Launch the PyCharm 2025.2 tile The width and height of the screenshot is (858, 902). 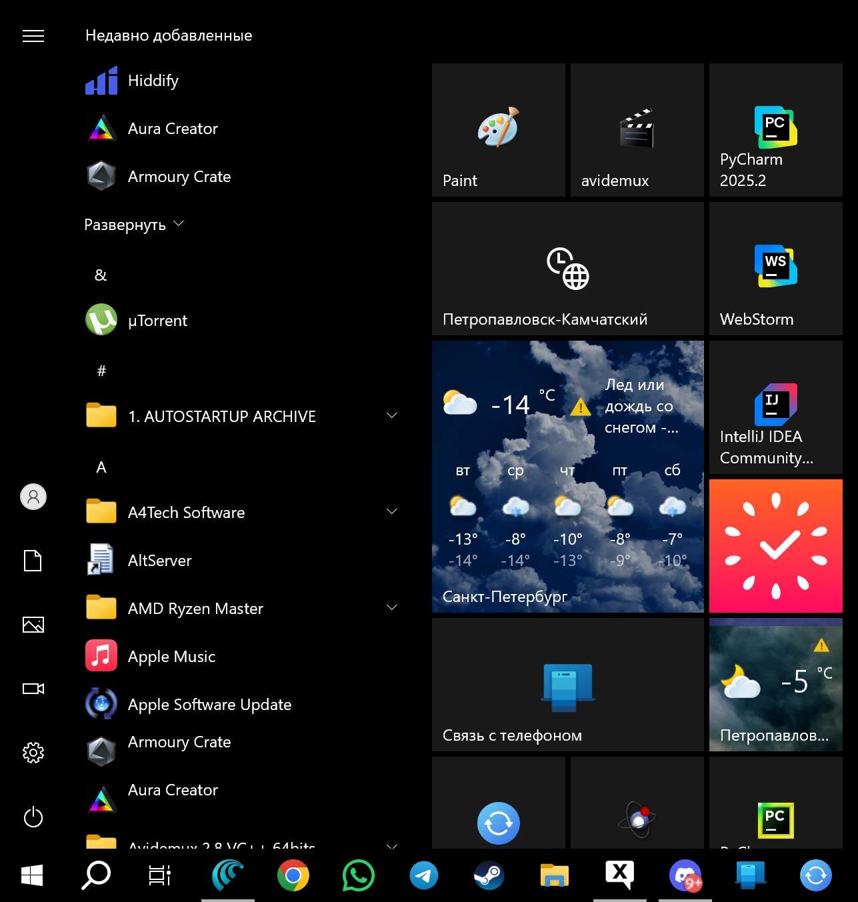(x=776, y=130)
